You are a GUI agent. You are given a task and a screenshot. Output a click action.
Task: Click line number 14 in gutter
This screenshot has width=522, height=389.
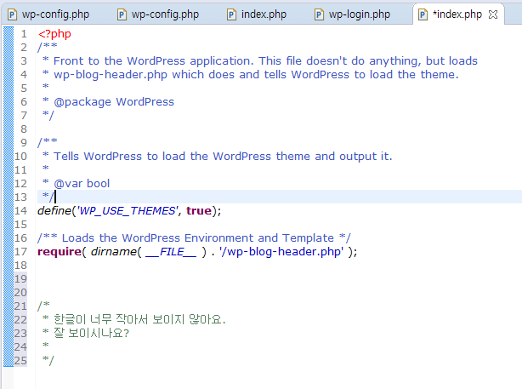20,210
